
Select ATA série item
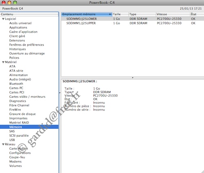pos(16,71)
